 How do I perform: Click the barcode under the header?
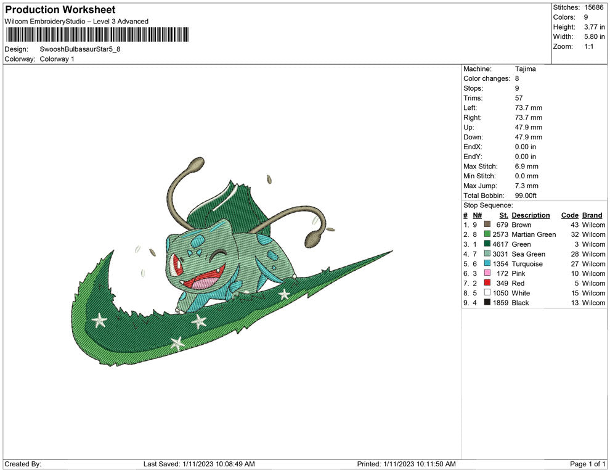pyautogui.click(x=97, y=35)
